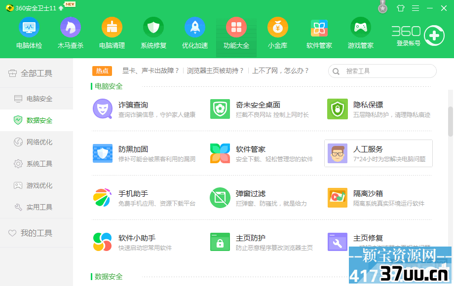Screen dimensions: 454x286
Task: Open link 上不了网，怎么办？
Action: pyautogui.click(x=281, y=71)
